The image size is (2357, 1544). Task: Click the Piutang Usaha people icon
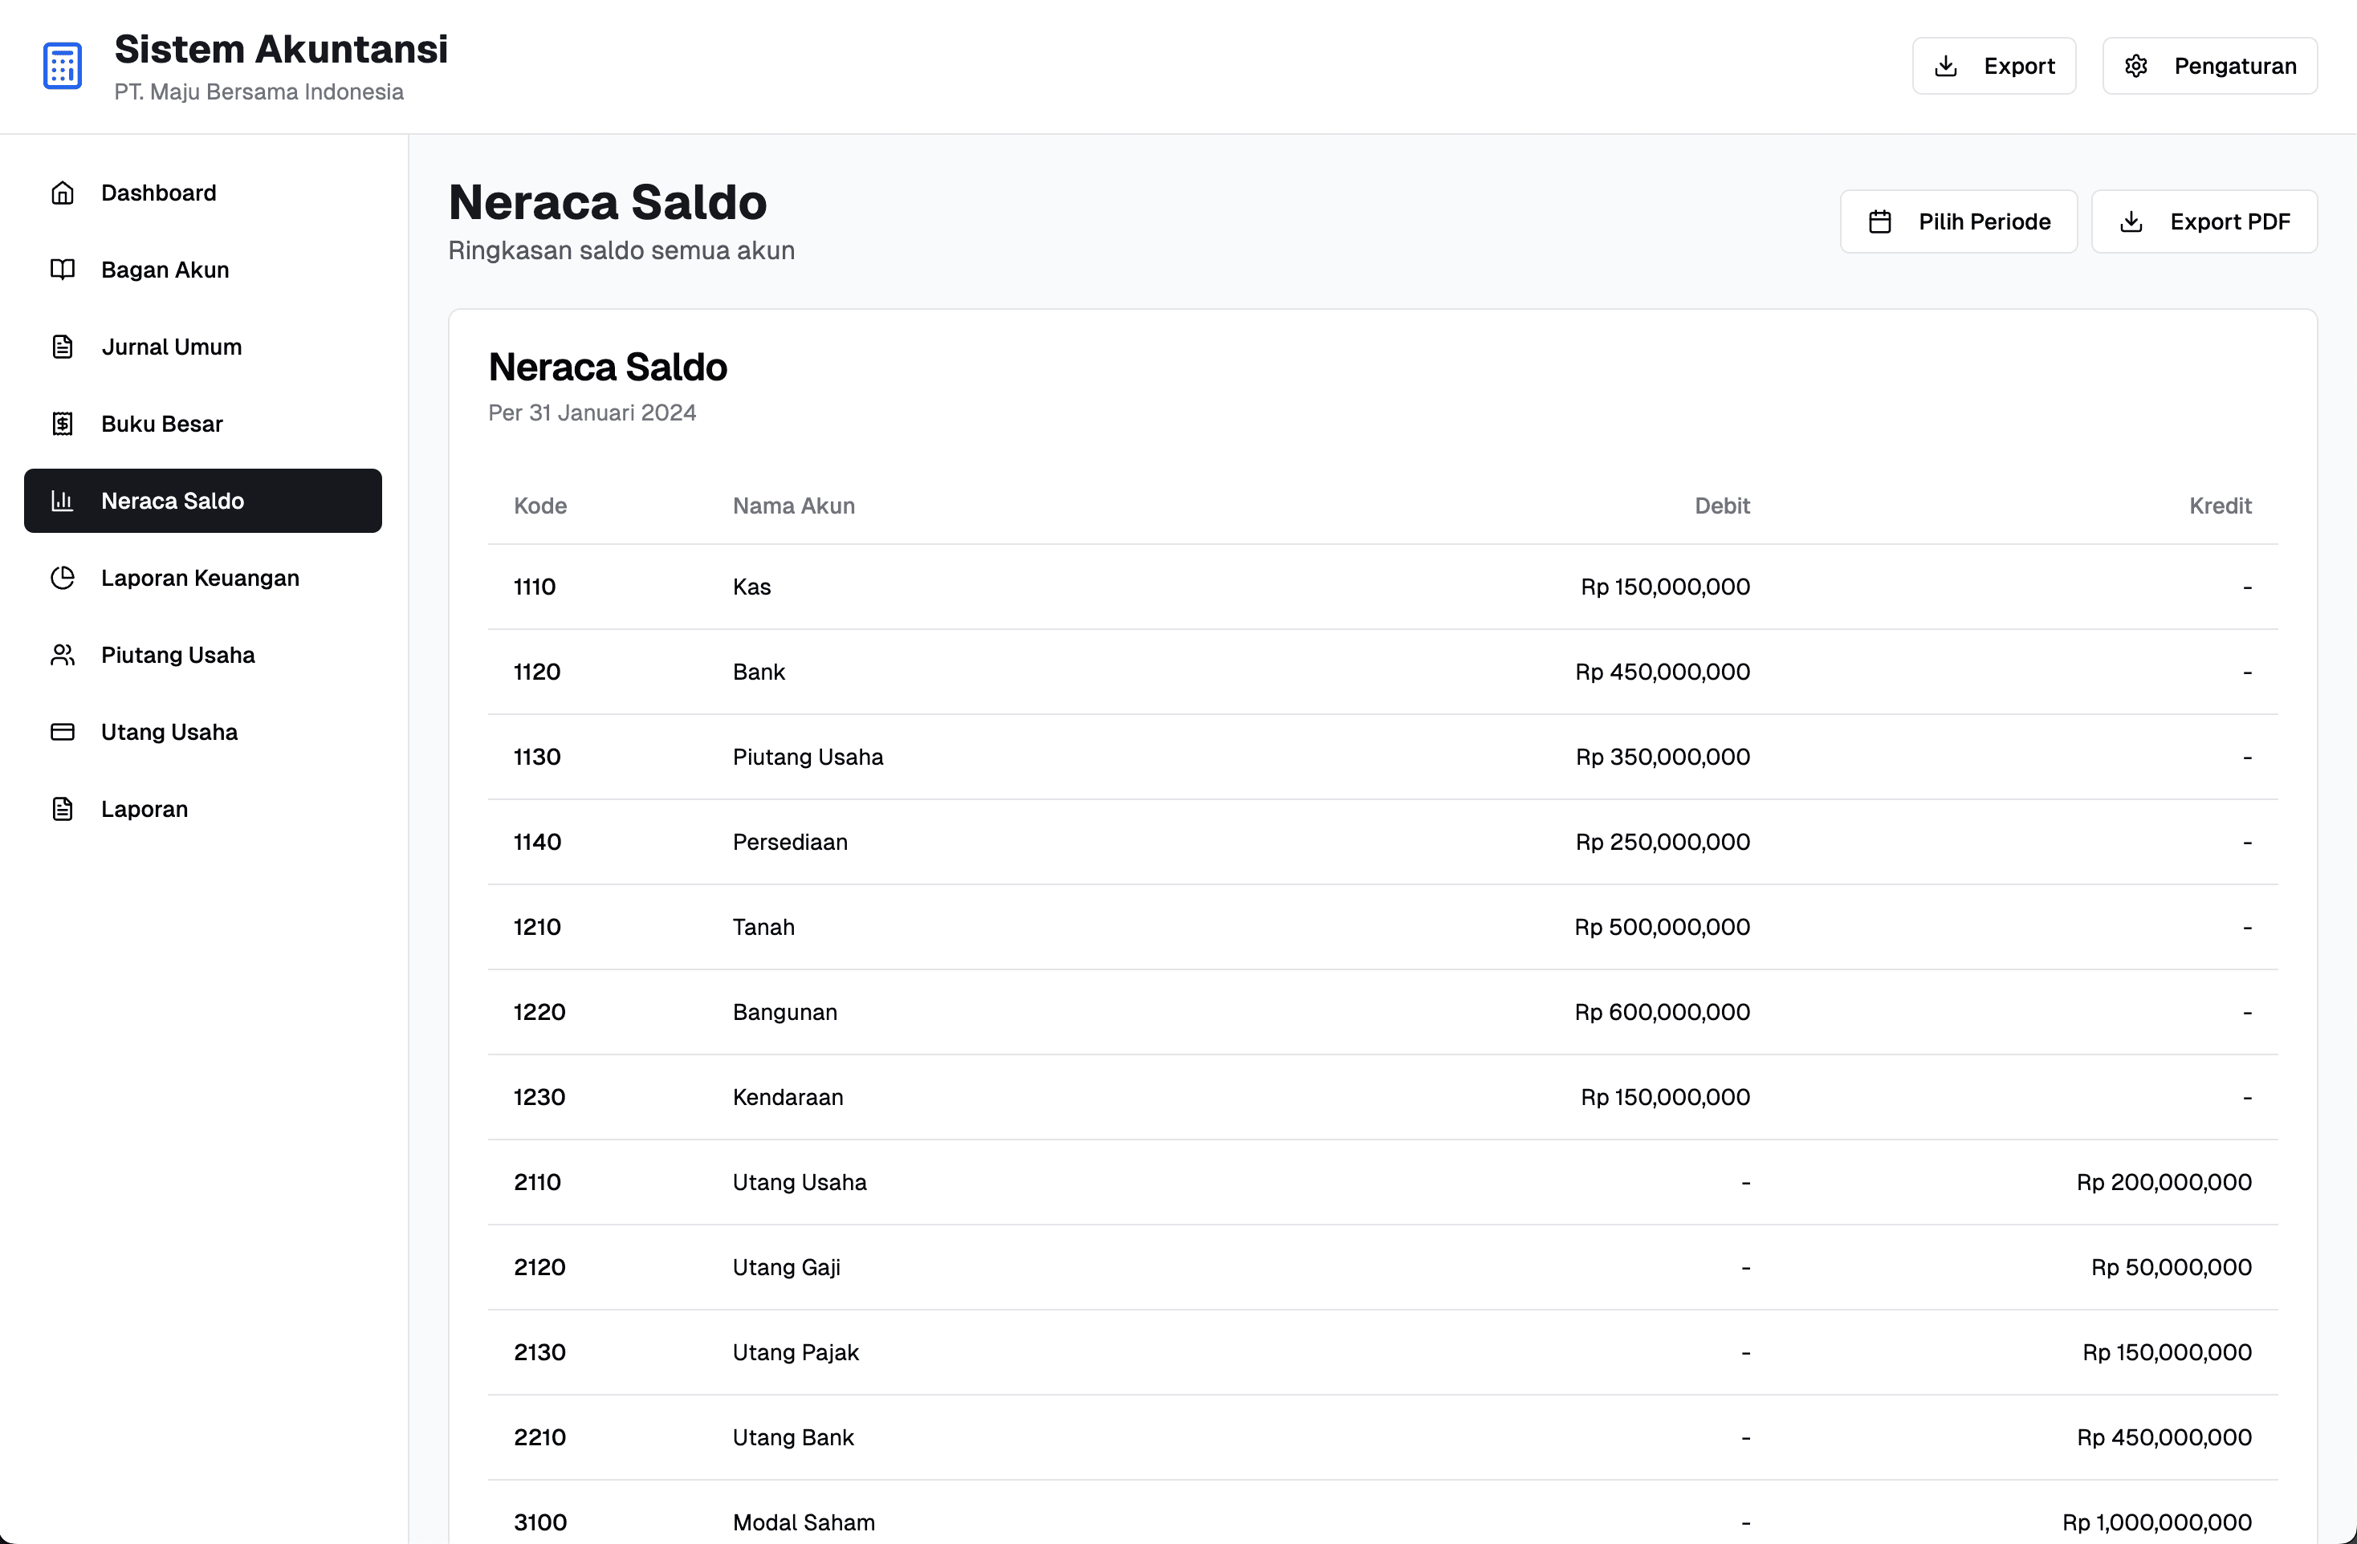(x=63, y=655)
